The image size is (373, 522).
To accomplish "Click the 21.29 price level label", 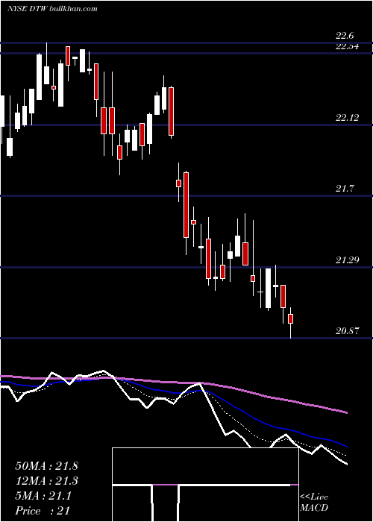I will (x=348, y=260).
